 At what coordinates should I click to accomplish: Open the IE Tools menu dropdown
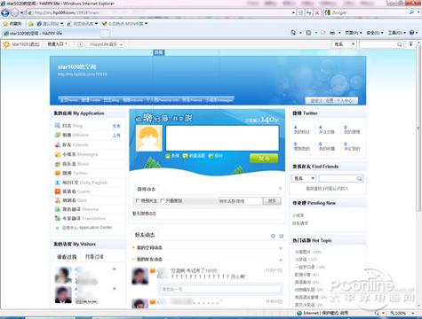click(396, 33)
